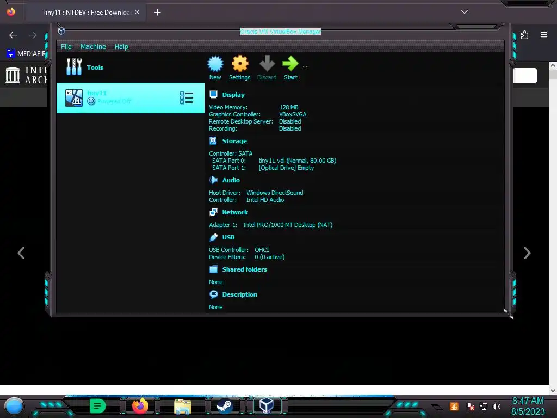Click the New machine toolbar icon
Image resolution: width=557 pixels, height=418 pixels.
(215, 67)
